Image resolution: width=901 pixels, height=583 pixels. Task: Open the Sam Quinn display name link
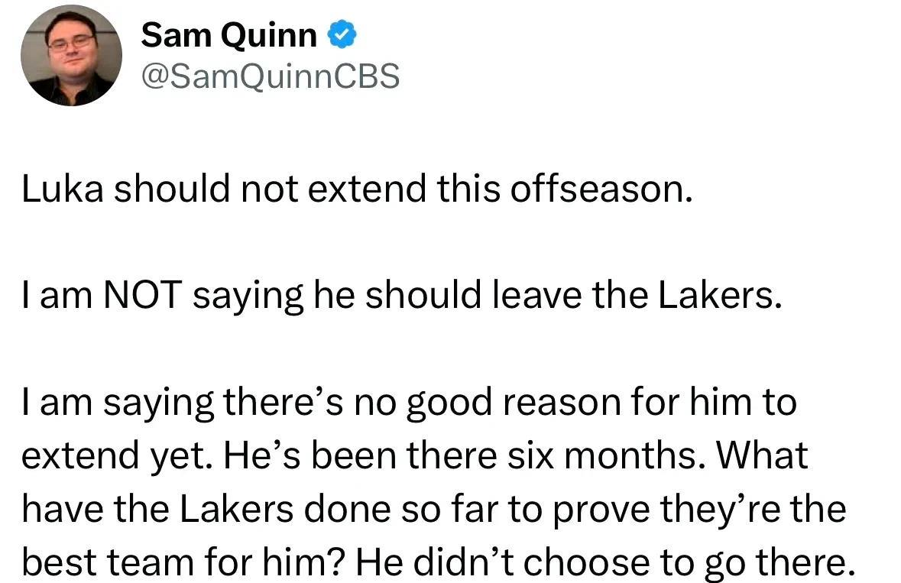click(228, 36)
